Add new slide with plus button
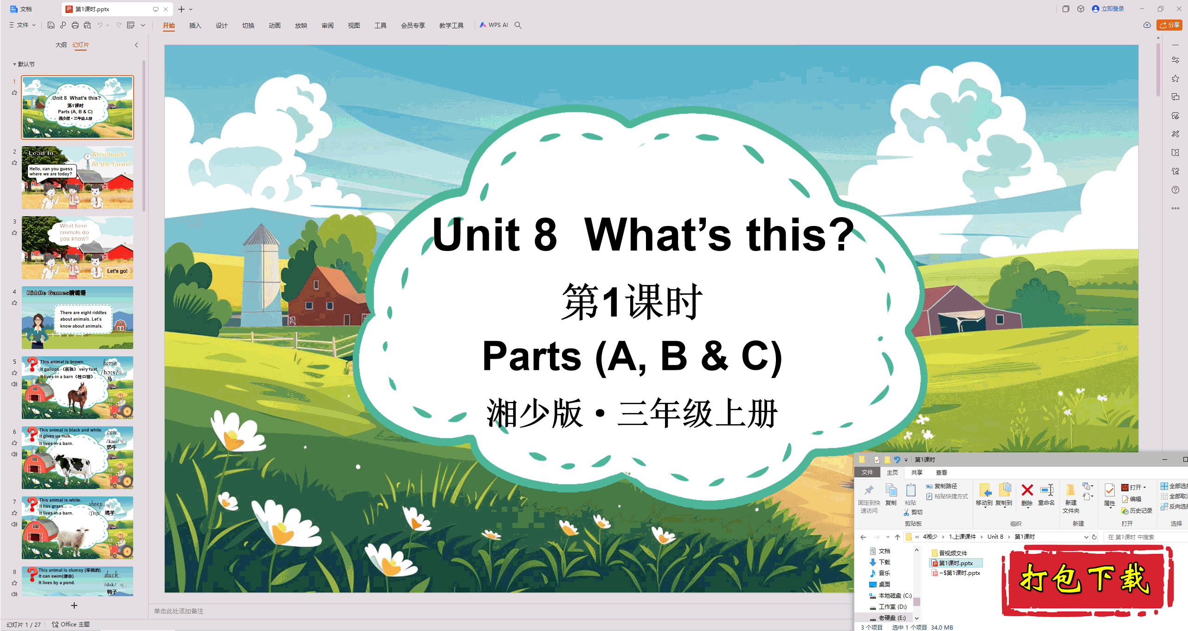Image resolution: width=1188 pixels, height=631 pixels. [74, 605]
